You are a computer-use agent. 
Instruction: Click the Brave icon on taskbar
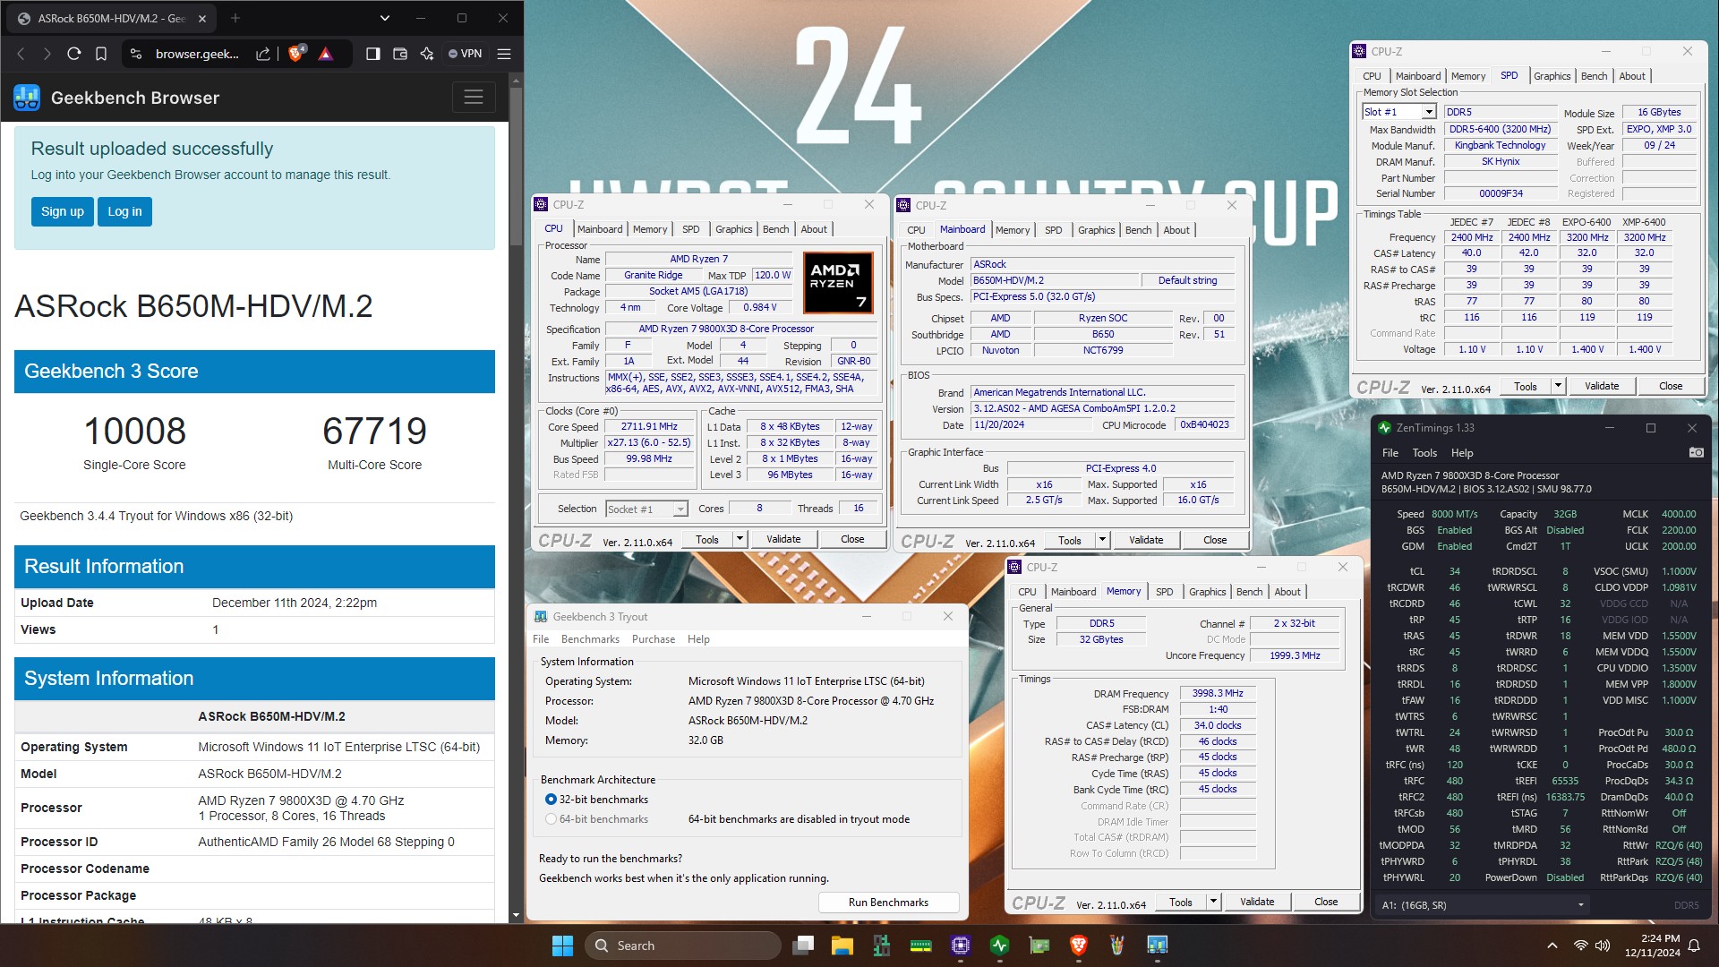1079,946
